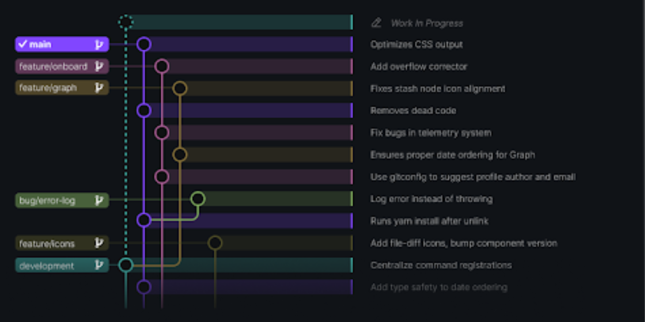Select the 'Log error instead of throwing' commit

[x=431, y=199]
